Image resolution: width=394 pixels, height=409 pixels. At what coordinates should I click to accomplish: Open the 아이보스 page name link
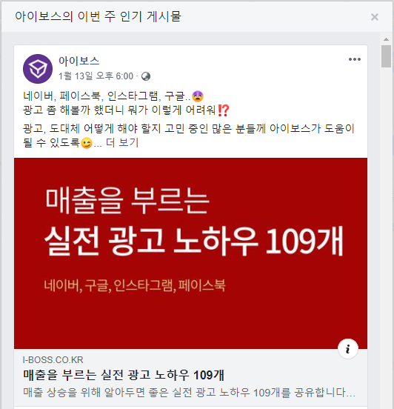tap(79, 61)
